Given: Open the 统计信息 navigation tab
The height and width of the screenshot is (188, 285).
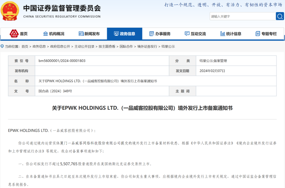Looking at the screenshot, I should point(230,33).
